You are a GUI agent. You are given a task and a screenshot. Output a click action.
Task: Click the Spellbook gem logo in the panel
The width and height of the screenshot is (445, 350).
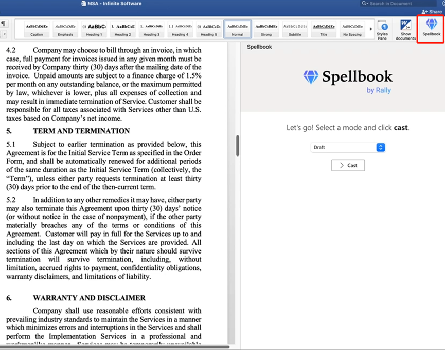(x=311, y=77)
